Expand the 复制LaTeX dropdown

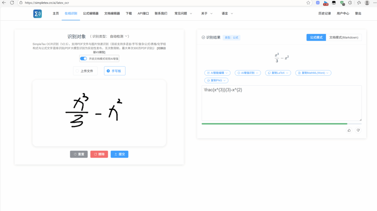[278, 73]
